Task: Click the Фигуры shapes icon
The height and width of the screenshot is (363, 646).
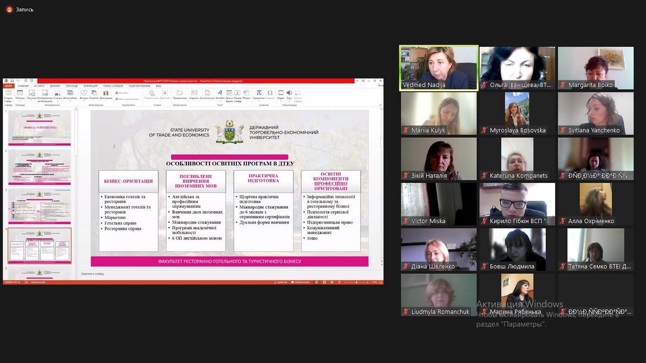Action: click(x=83, y=93)
